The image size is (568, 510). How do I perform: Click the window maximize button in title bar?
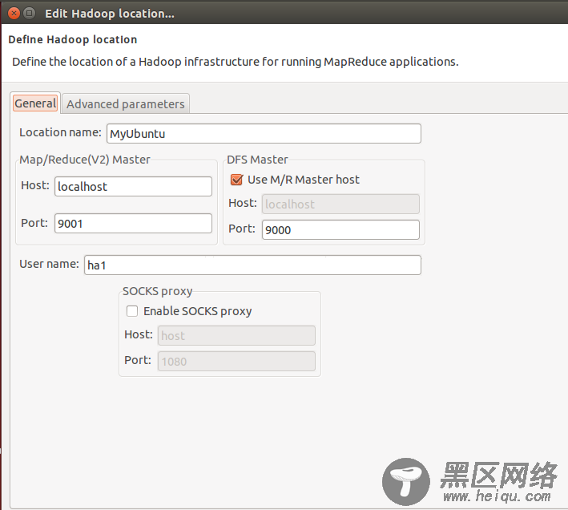pos(30,14)
